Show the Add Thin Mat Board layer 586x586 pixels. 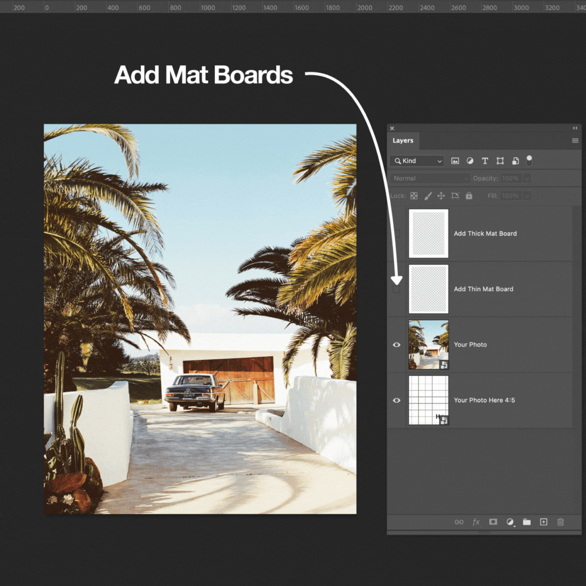point(397,290)
